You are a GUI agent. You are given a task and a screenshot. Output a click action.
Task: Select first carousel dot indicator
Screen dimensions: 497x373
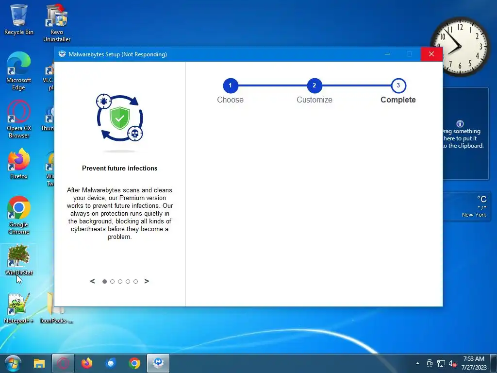pos(105,281)
